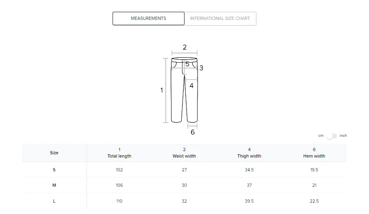Click the Size column header
Viewport: 369px width, 214px height.
tap(54, 153)
